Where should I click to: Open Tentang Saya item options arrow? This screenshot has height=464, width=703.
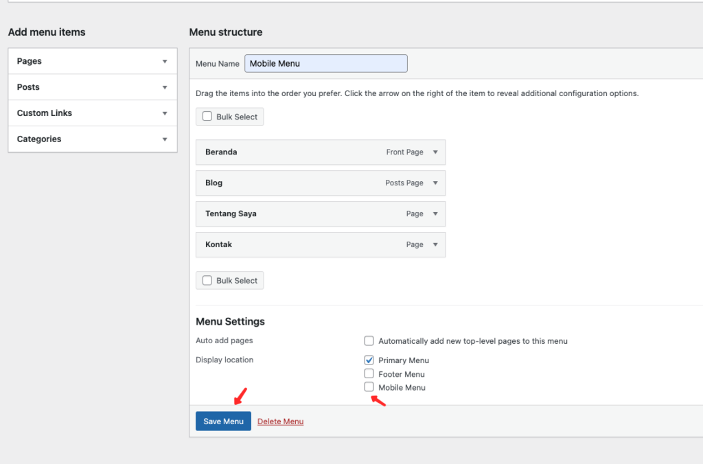coord(435,214)
